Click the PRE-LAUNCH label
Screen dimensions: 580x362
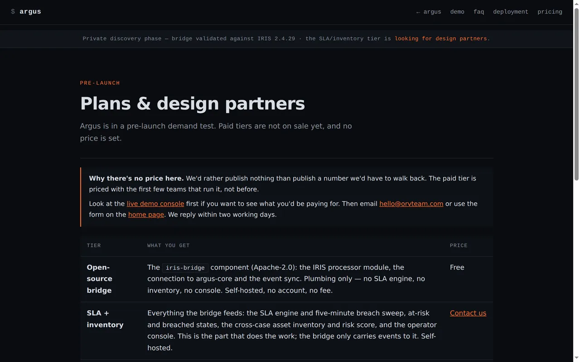100,83
